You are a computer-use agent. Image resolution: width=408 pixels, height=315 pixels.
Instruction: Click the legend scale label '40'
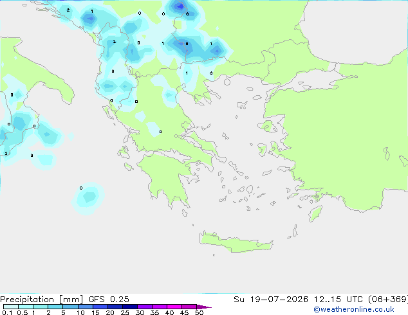[169, 312]
